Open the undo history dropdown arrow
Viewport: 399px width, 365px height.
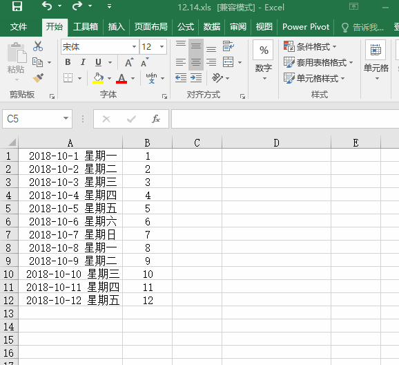coord(60,6)
